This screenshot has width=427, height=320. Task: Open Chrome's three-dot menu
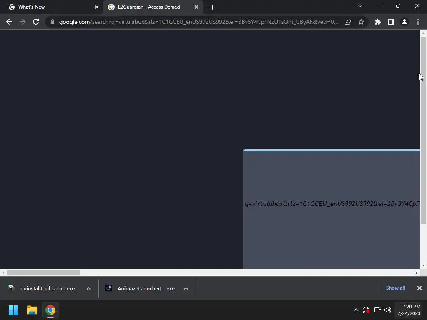point(418,22)
